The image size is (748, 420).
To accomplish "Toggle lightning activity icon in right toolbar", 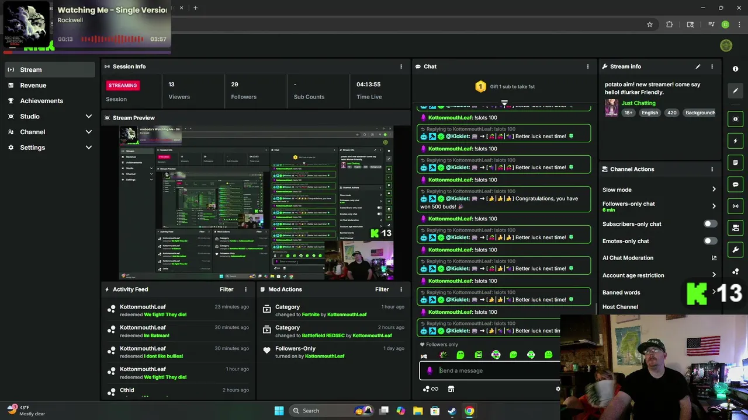I will coord(735,141).
